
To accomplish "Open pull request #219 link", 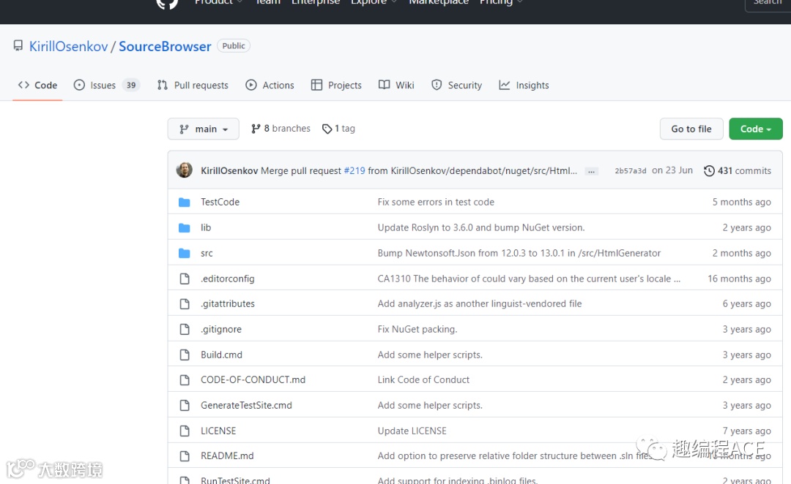I will (354, 171).
